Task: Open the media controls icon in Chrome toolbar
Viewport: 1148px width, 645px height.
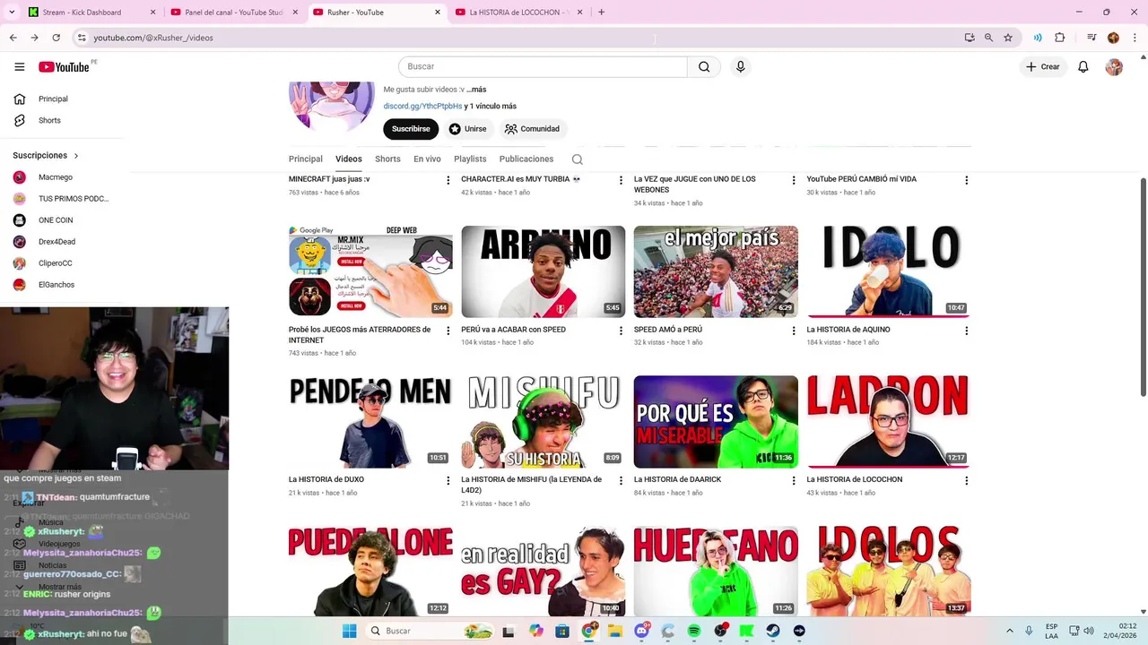Action: point(1091,38)
